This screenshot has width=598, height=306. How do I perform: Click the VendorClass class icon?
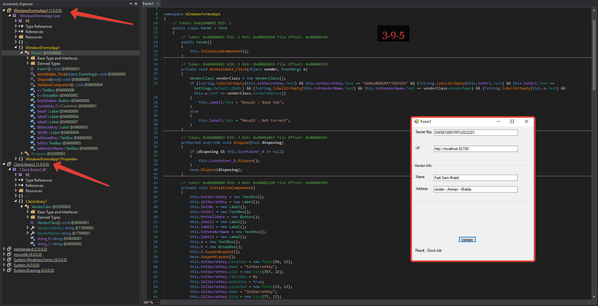click(27, 207)
